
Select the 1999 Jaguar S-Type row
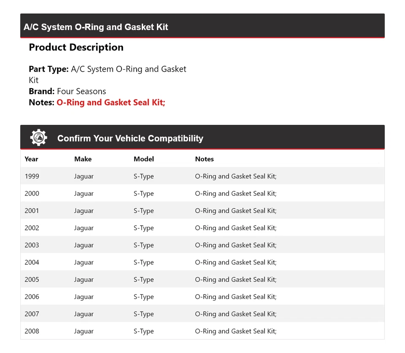pyautogui.click(x=202, y=176)
